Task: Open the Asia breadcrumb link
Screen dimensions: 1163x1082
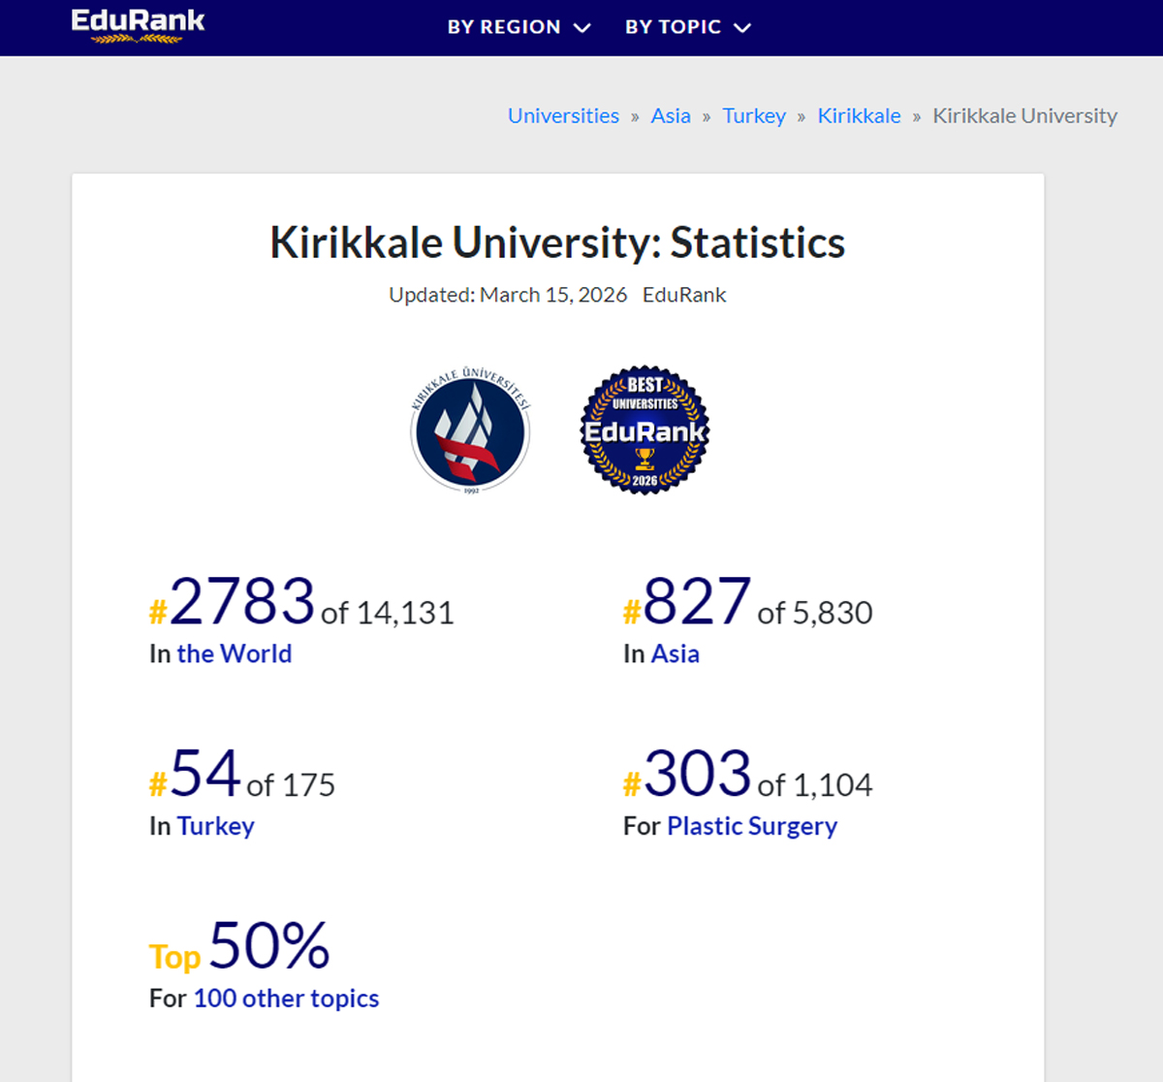Action: 671,115
